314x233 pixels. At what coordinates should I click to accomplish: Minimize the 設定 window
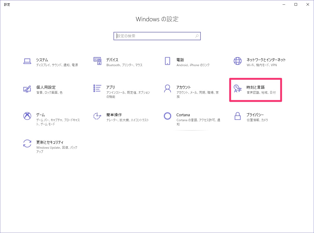[x=284, y=4]
